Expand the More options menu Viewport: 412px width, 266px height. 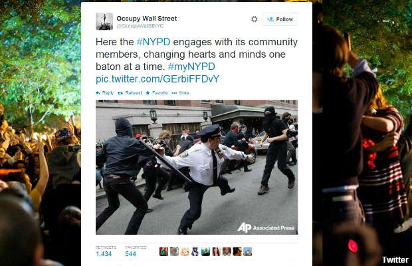[x=180, y=93]
